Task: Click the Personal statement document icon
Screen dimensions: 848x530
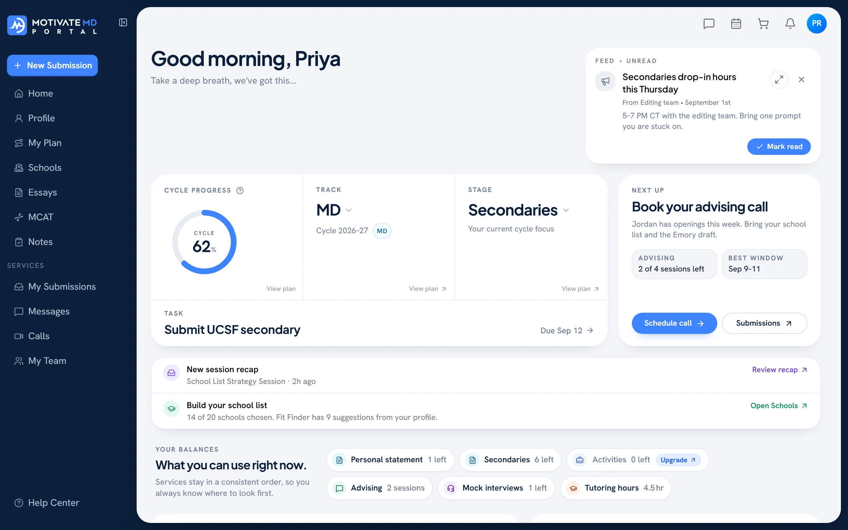Action: (339, 460)
